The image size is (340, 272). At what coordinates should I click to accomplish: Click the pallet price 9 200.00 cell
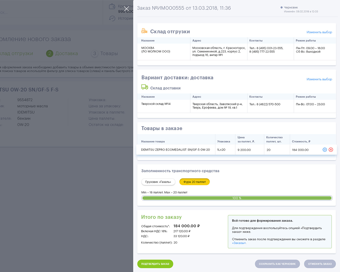point(244,150)
